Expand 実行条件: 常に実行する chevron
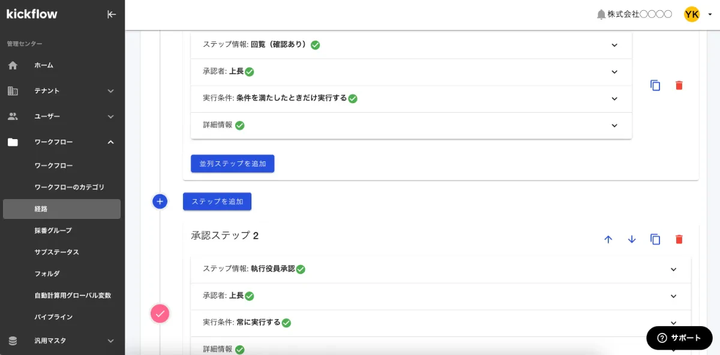Image resolution: width=720 pixels, height=355 pixels. (x=673, y=323)
